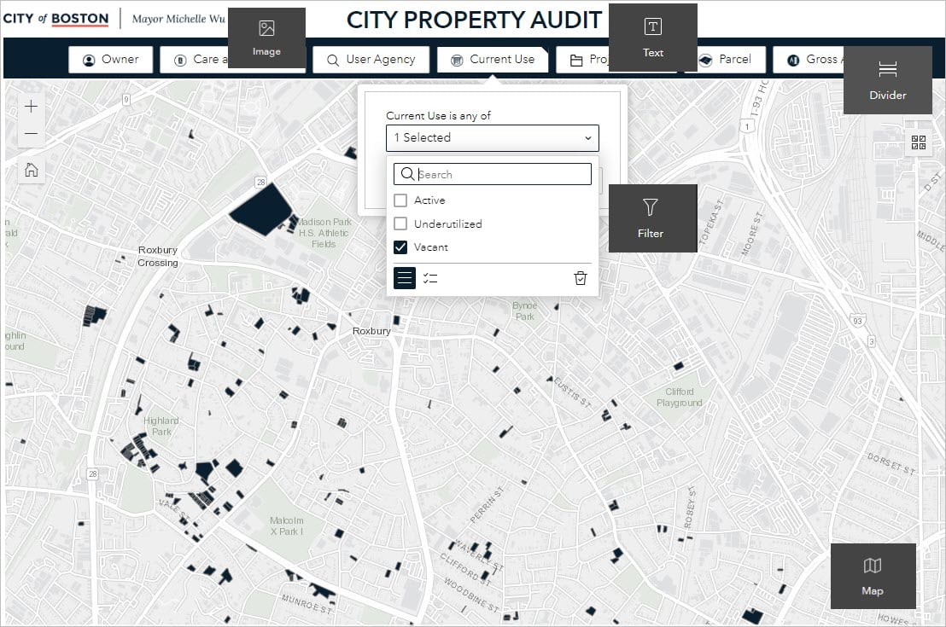The image size is (946, 627).
Task: Click the 'Mayor Michelle Wu' text
Action: point(178,19)
